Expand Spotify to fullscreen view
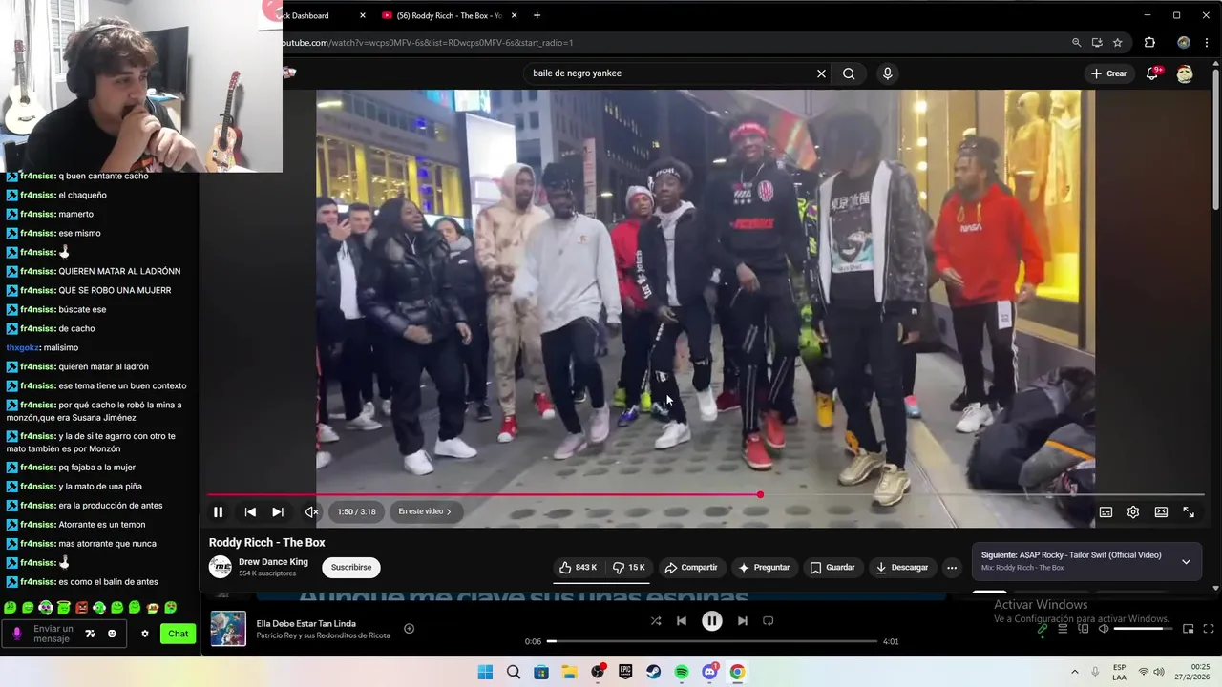The height and width of the screenshot is (687, 1222). 1208,629
